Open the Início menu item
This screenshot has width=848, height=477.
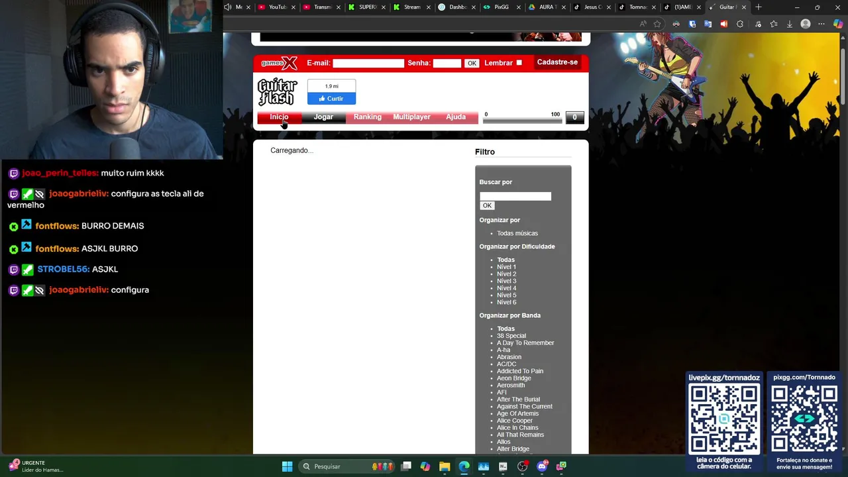(279, 117)
